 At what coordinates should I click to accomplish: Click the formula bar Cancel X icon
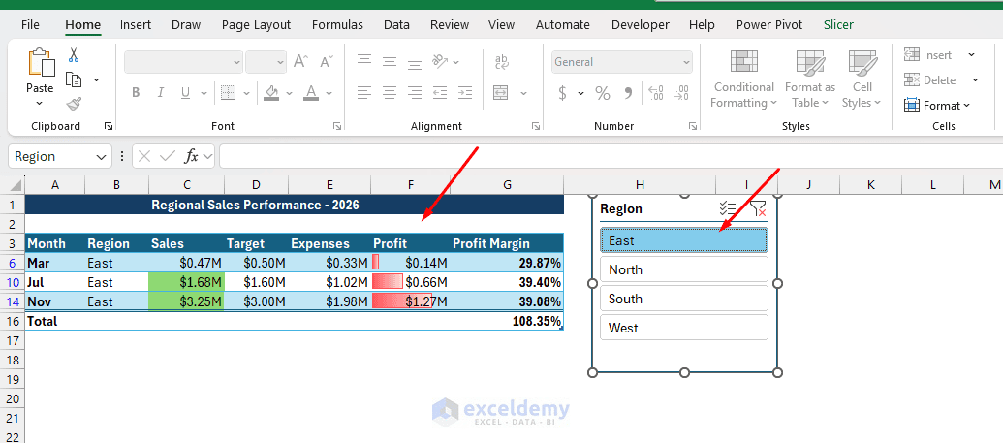pos(144,156)
